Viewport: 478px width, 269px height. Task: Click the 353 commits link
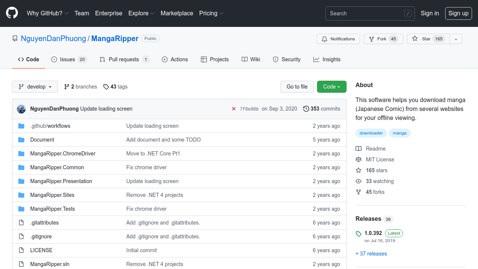point(322,109)
